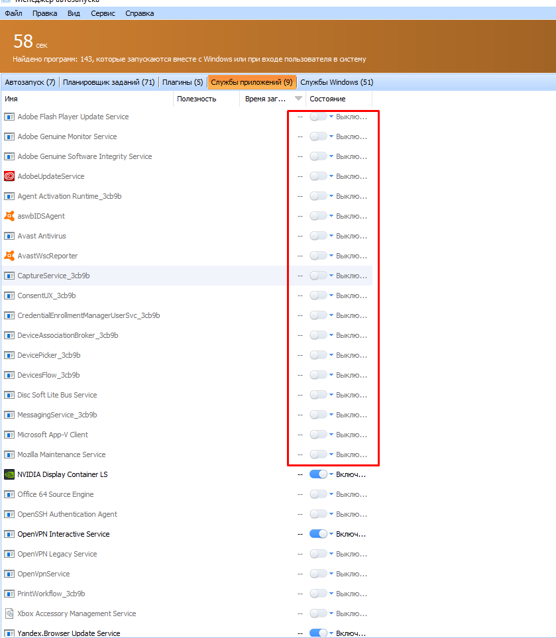Click the aswbIDSAgent Avast icon
Image resolution: width=556 pixels, height=638 pixels.
coord(9,216)
